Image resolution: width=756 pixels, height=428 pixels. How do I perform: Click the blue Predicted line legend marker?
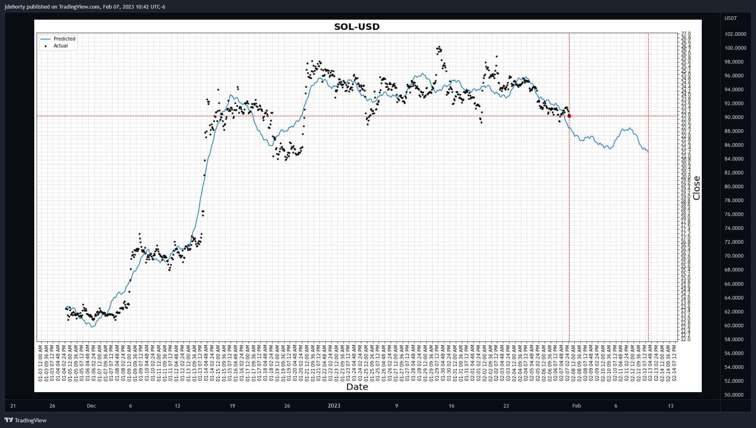(x=45, y=39)
